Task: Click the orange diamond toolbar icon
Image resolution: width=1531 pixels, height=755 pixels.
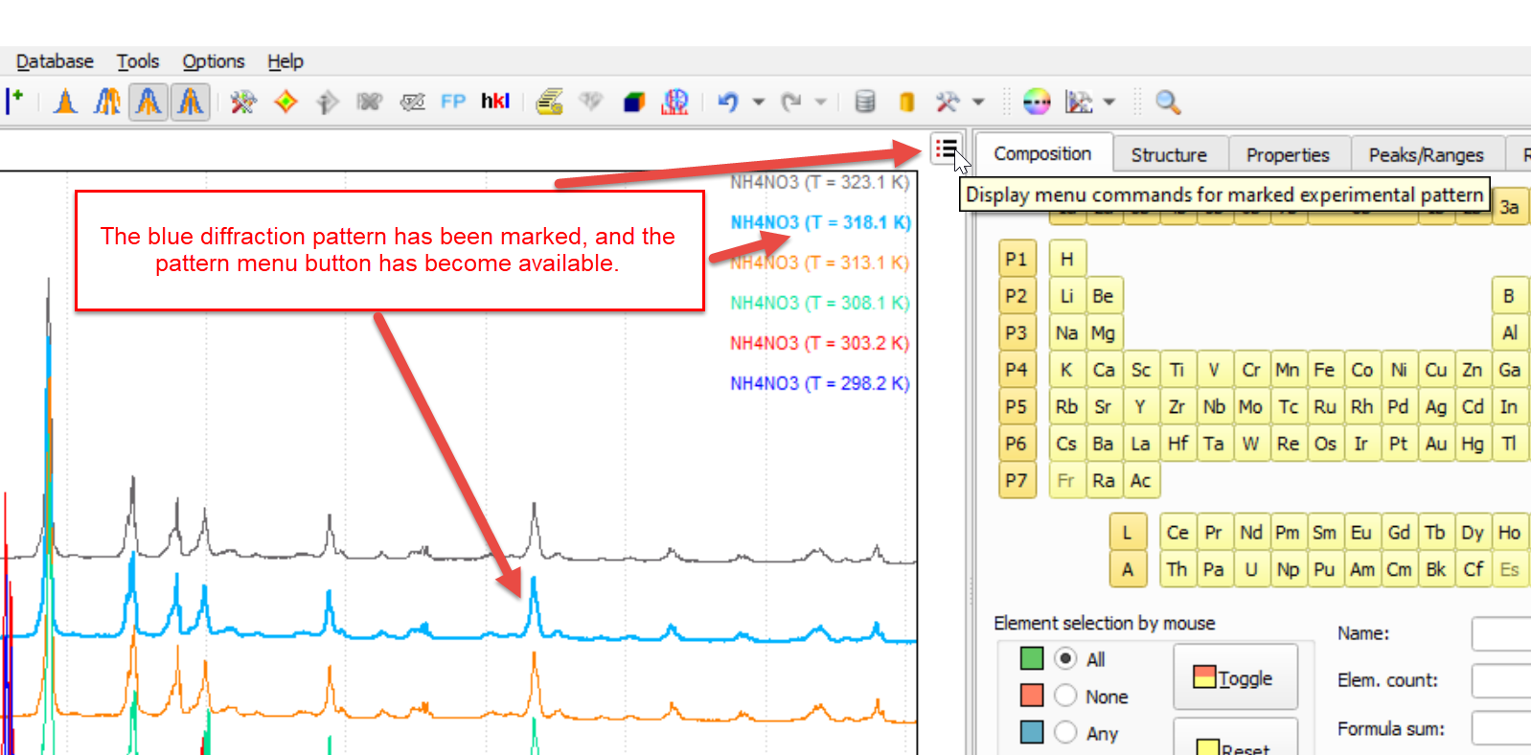Action: pos(286,102)
